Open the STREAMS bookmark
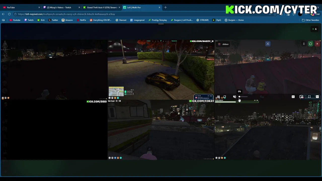This screenshot has width=322, height=181. point(203,20)
